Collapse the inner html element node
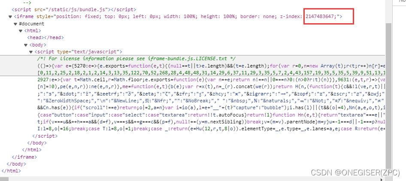The image size is (406, 181). pos(21,31)
